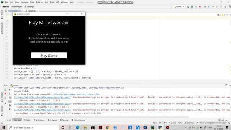Screen dimensions: 231x130
Task: Click the up arrow in Run console
Action: (10, 90)
